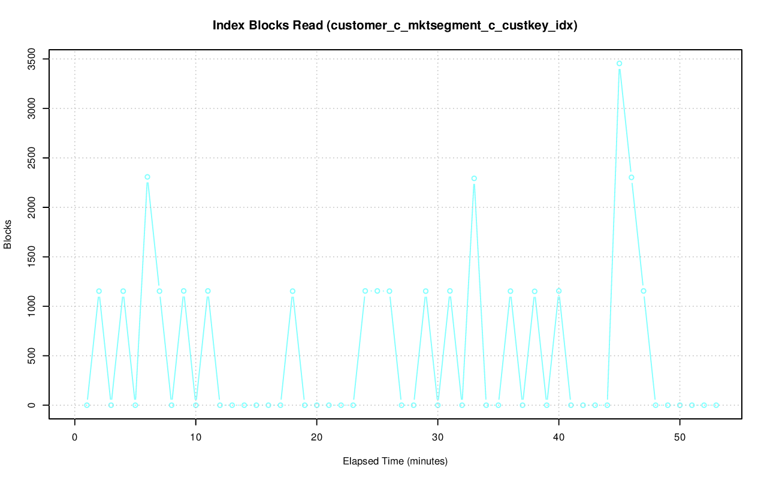Screen dimensions: 767x480
Task: Click the 2500 tick label on y-axis
Action: pos(32,158)
